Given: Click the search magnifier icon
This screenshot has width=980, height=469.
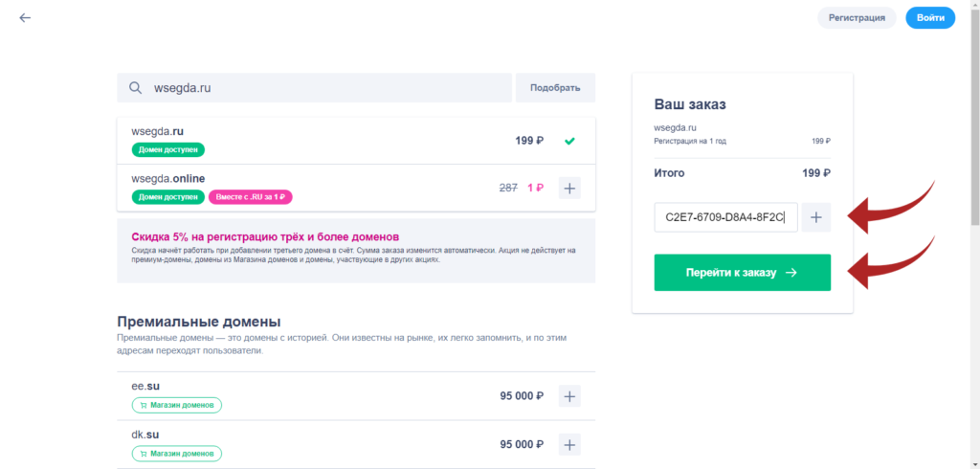Looking at the screenshot, I should pyautogui.click(x=135, y=88).
